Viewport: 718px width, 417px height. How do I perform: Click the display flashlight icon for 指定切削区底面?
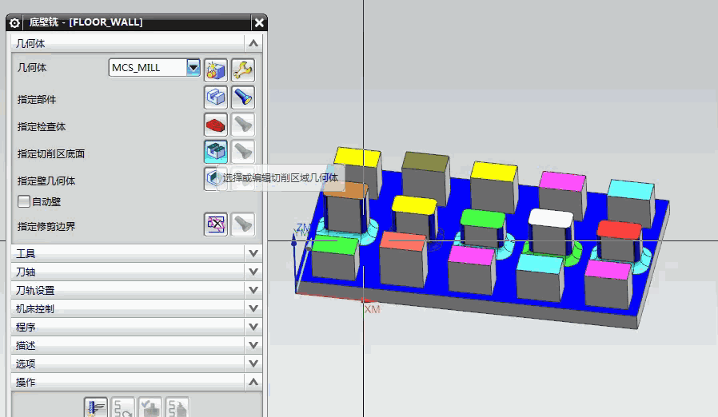click(243, 152)
